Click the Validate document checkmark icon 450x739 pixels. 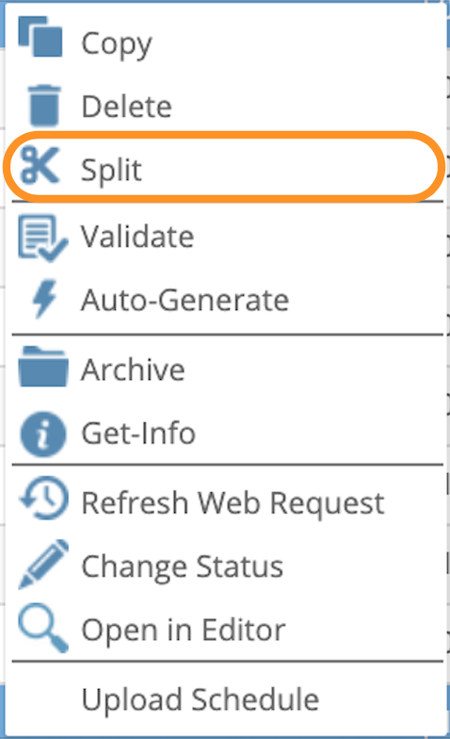point(43,238)
